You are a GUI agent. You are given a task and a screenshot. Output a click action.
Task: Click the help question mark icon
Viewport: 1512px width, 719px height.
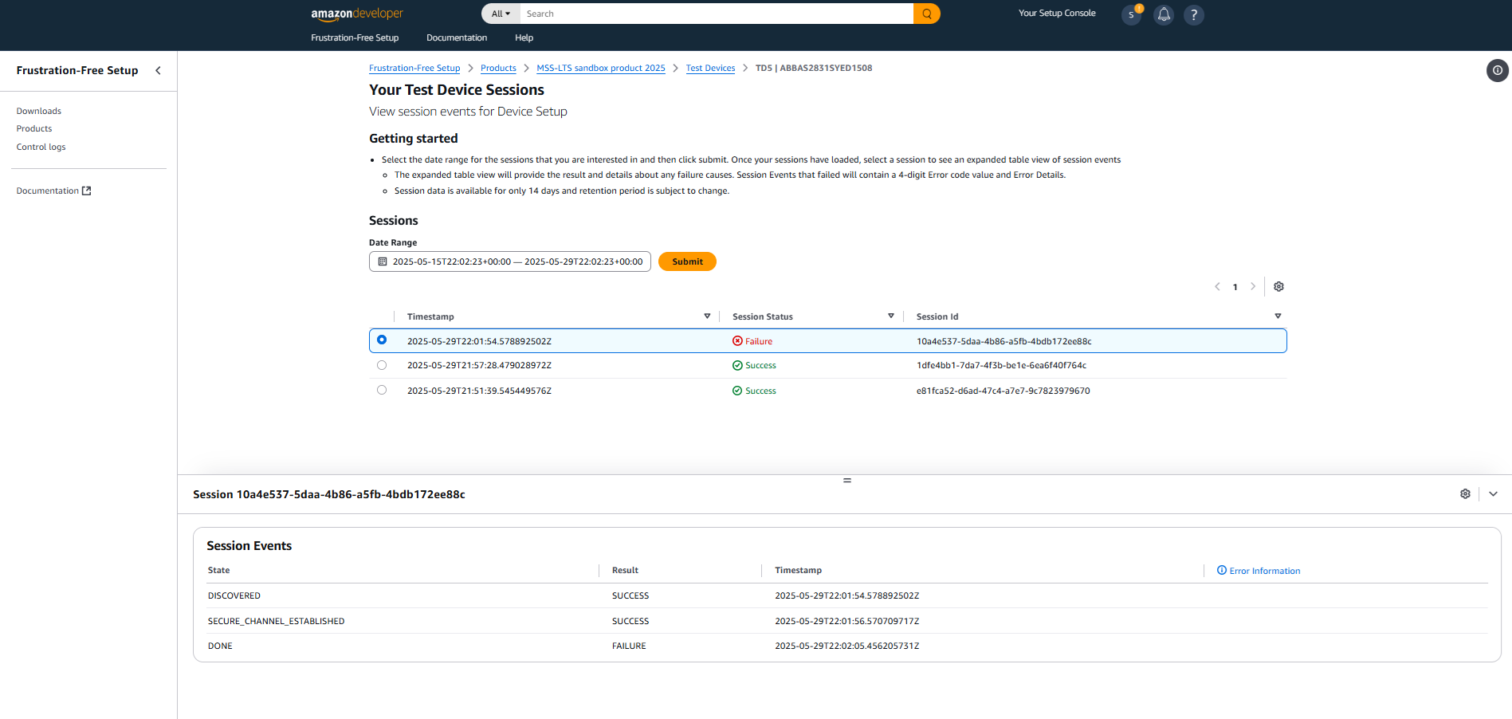click(1193, 14)
